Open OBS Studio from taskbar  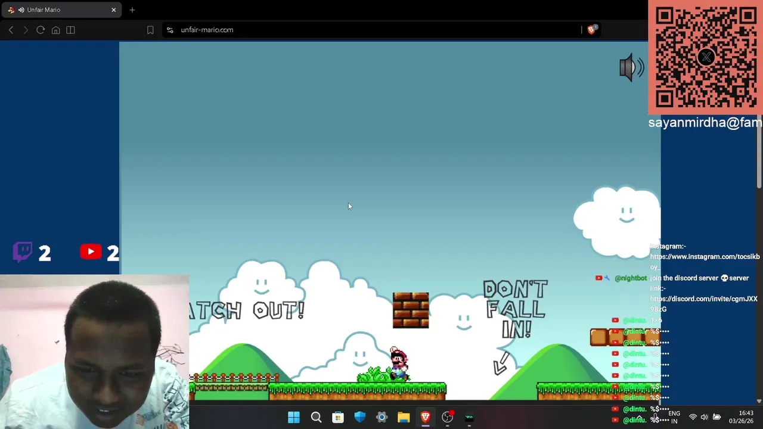point(447,418)
